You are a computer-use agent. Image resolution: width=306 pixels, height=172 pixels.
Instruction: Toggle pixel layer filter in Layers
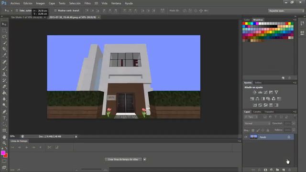click(265, 117)
